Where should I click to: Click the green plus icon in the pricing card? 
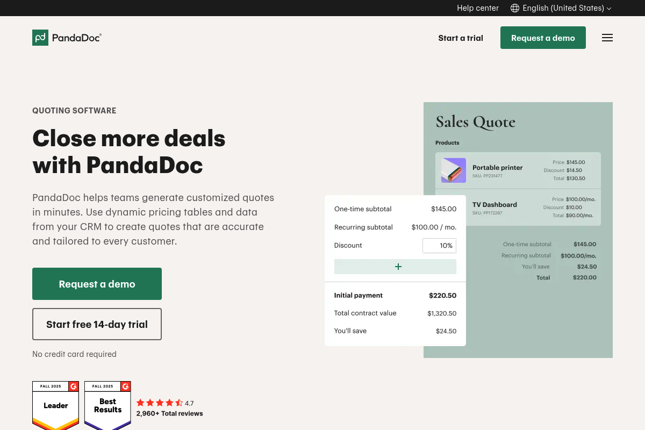click(398, 267)
